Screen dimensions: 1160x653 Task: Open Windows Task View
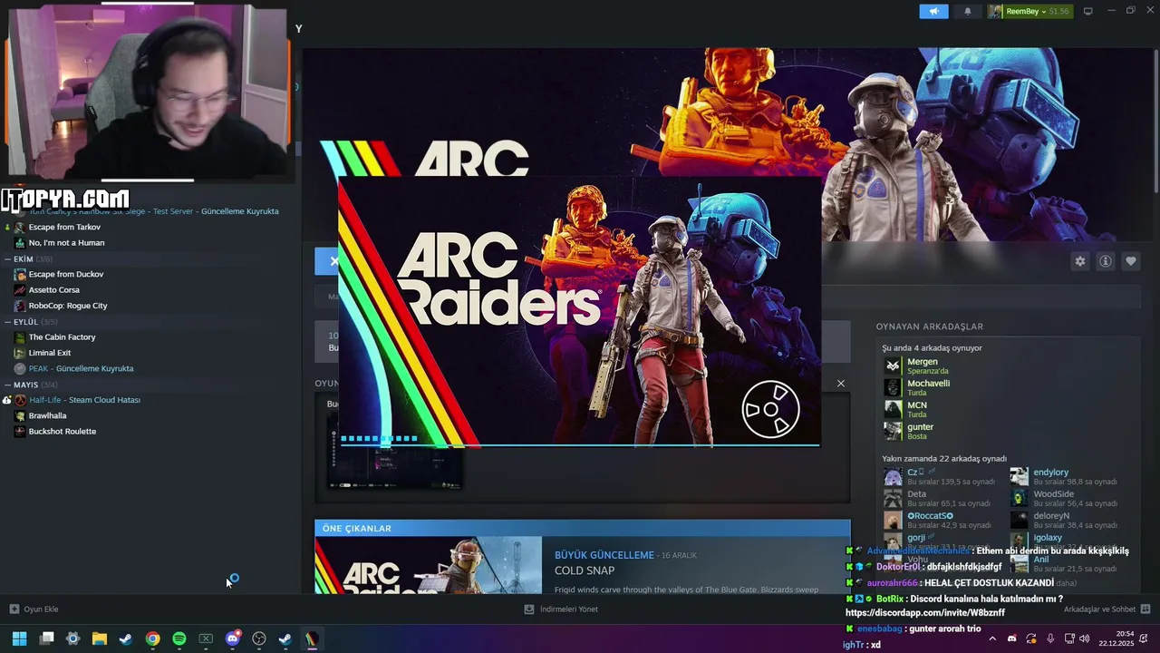(x=46, y=638)
